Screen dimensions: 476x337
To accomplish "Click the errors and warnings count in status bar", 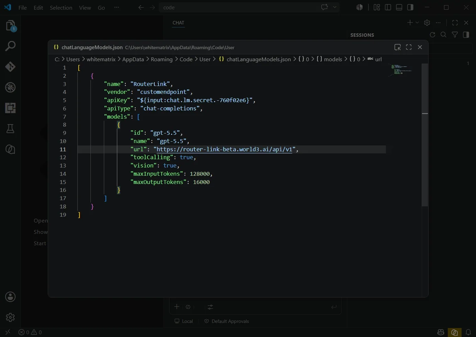I will point(30,332).
